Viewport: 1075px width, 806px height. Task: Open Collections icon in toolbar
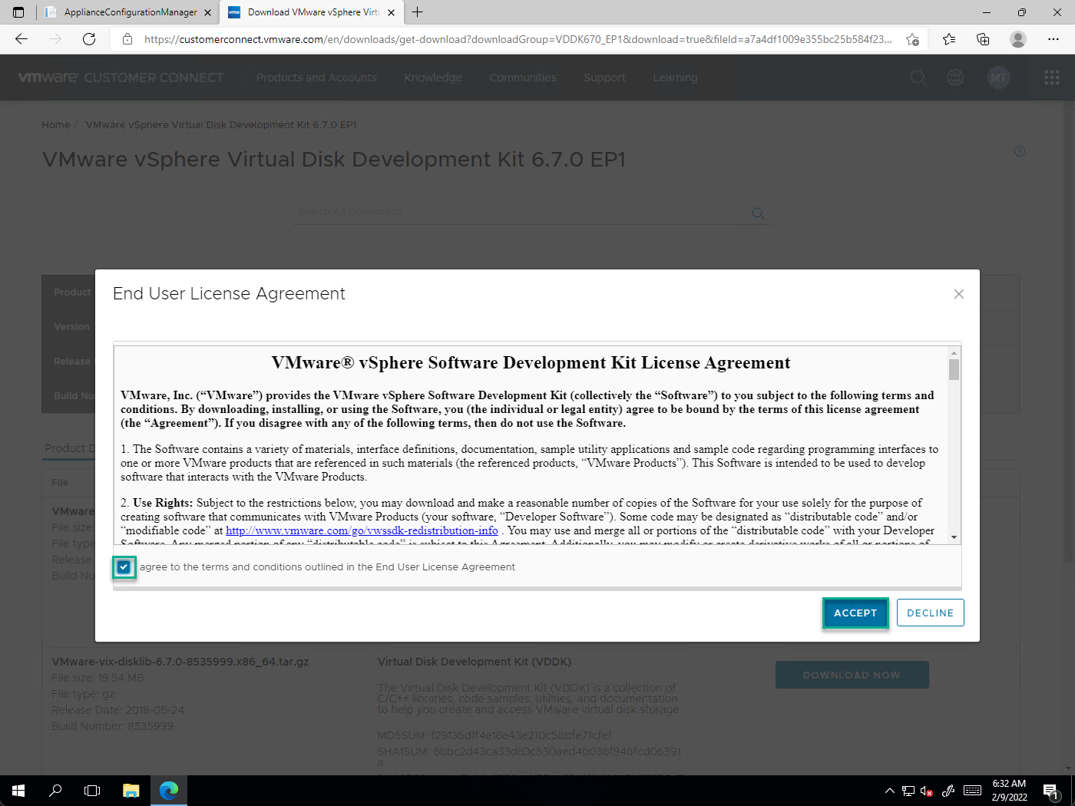[983, 39]
